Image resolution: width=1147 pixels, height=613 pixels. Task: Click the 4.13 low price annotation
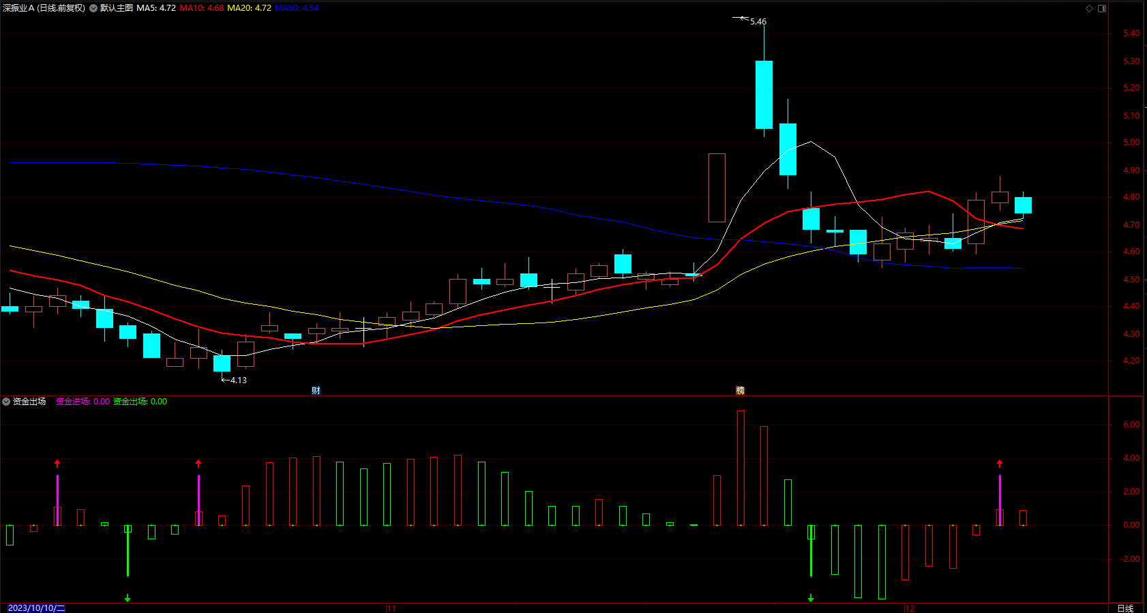[x=239, y=380]
